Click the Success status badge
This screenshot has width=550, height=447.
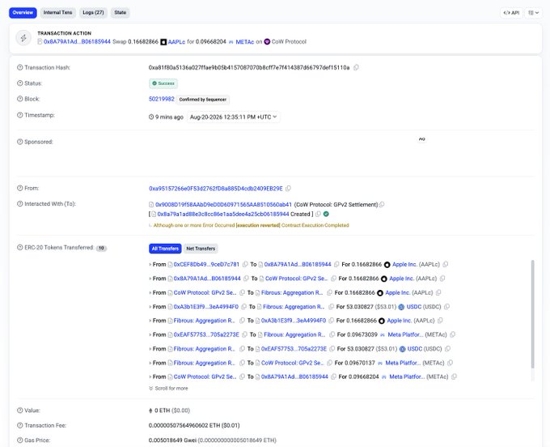pos(163,83)
